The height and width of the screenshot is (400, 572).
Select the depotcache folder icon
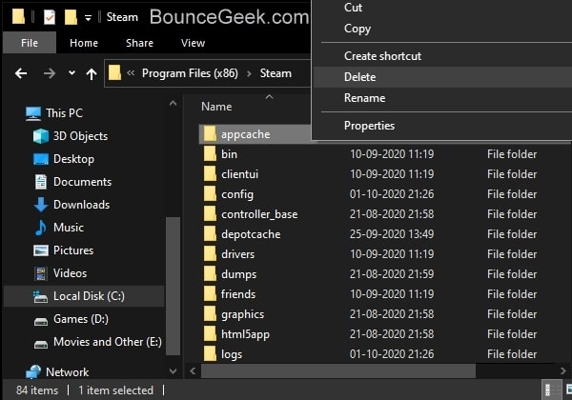[210, 234]
